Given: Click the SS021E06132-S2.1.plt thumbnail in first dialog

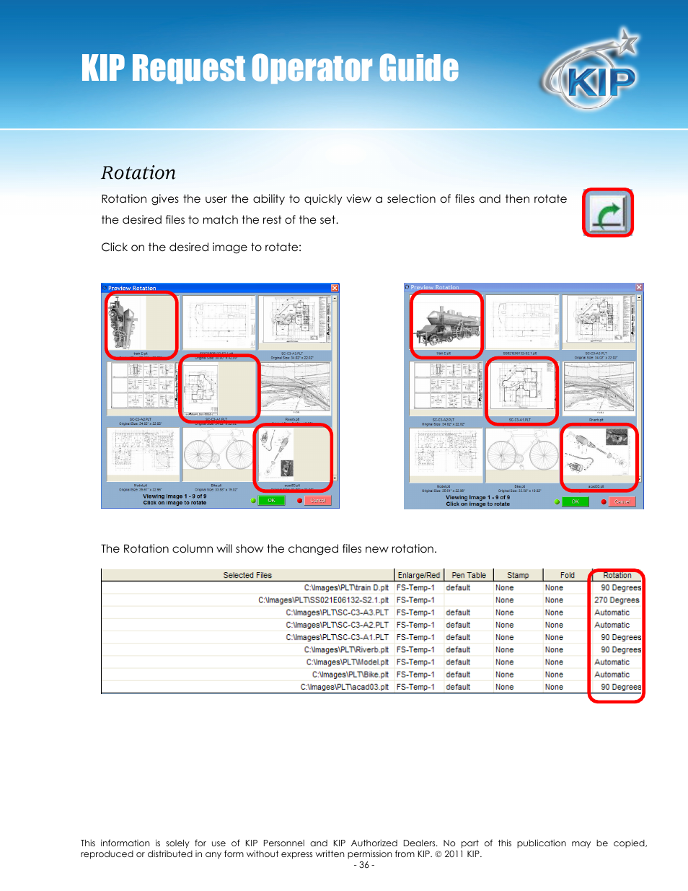Looking at the screenshot, I should coord(219,324).
